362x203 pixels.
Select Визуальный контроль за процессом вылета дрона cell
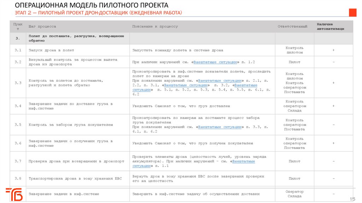(77, 62)
